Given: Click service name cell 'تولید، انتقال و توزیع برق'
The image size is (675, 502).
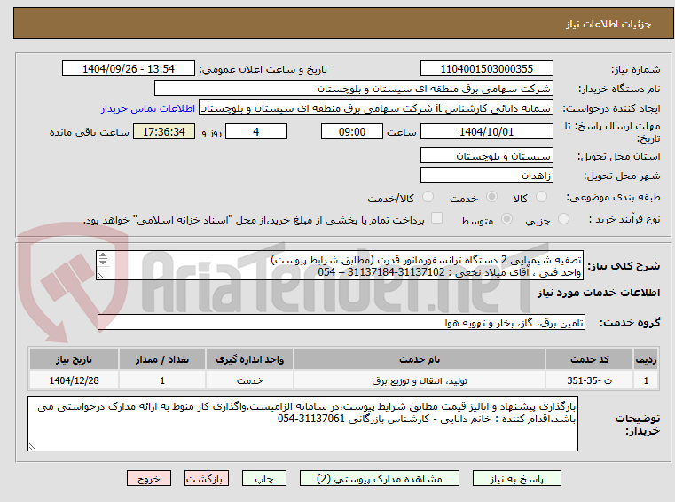Looking at the screenshot, I should pyautogui.click(x=420, y=381).
